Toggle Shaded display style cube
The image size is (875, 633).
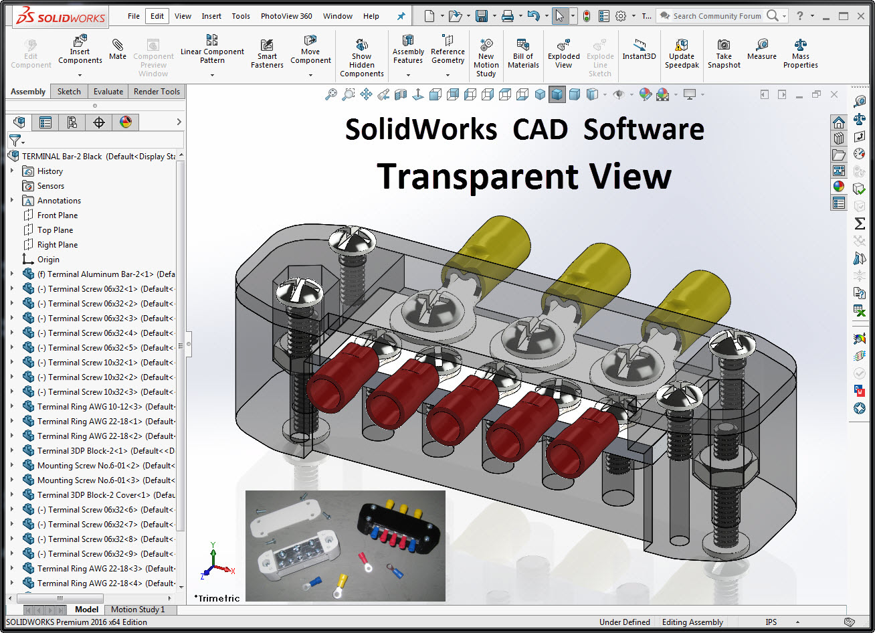pyautogui.click(x=575, y=94)
